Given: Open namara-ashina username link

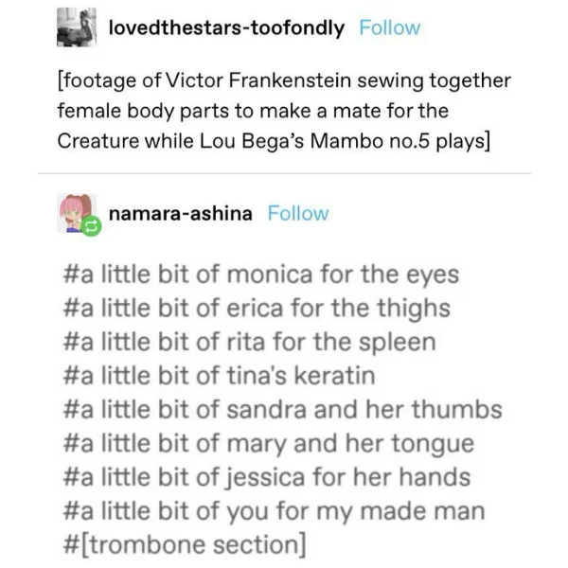Looking at the screenshot, I should pos(181,213).
